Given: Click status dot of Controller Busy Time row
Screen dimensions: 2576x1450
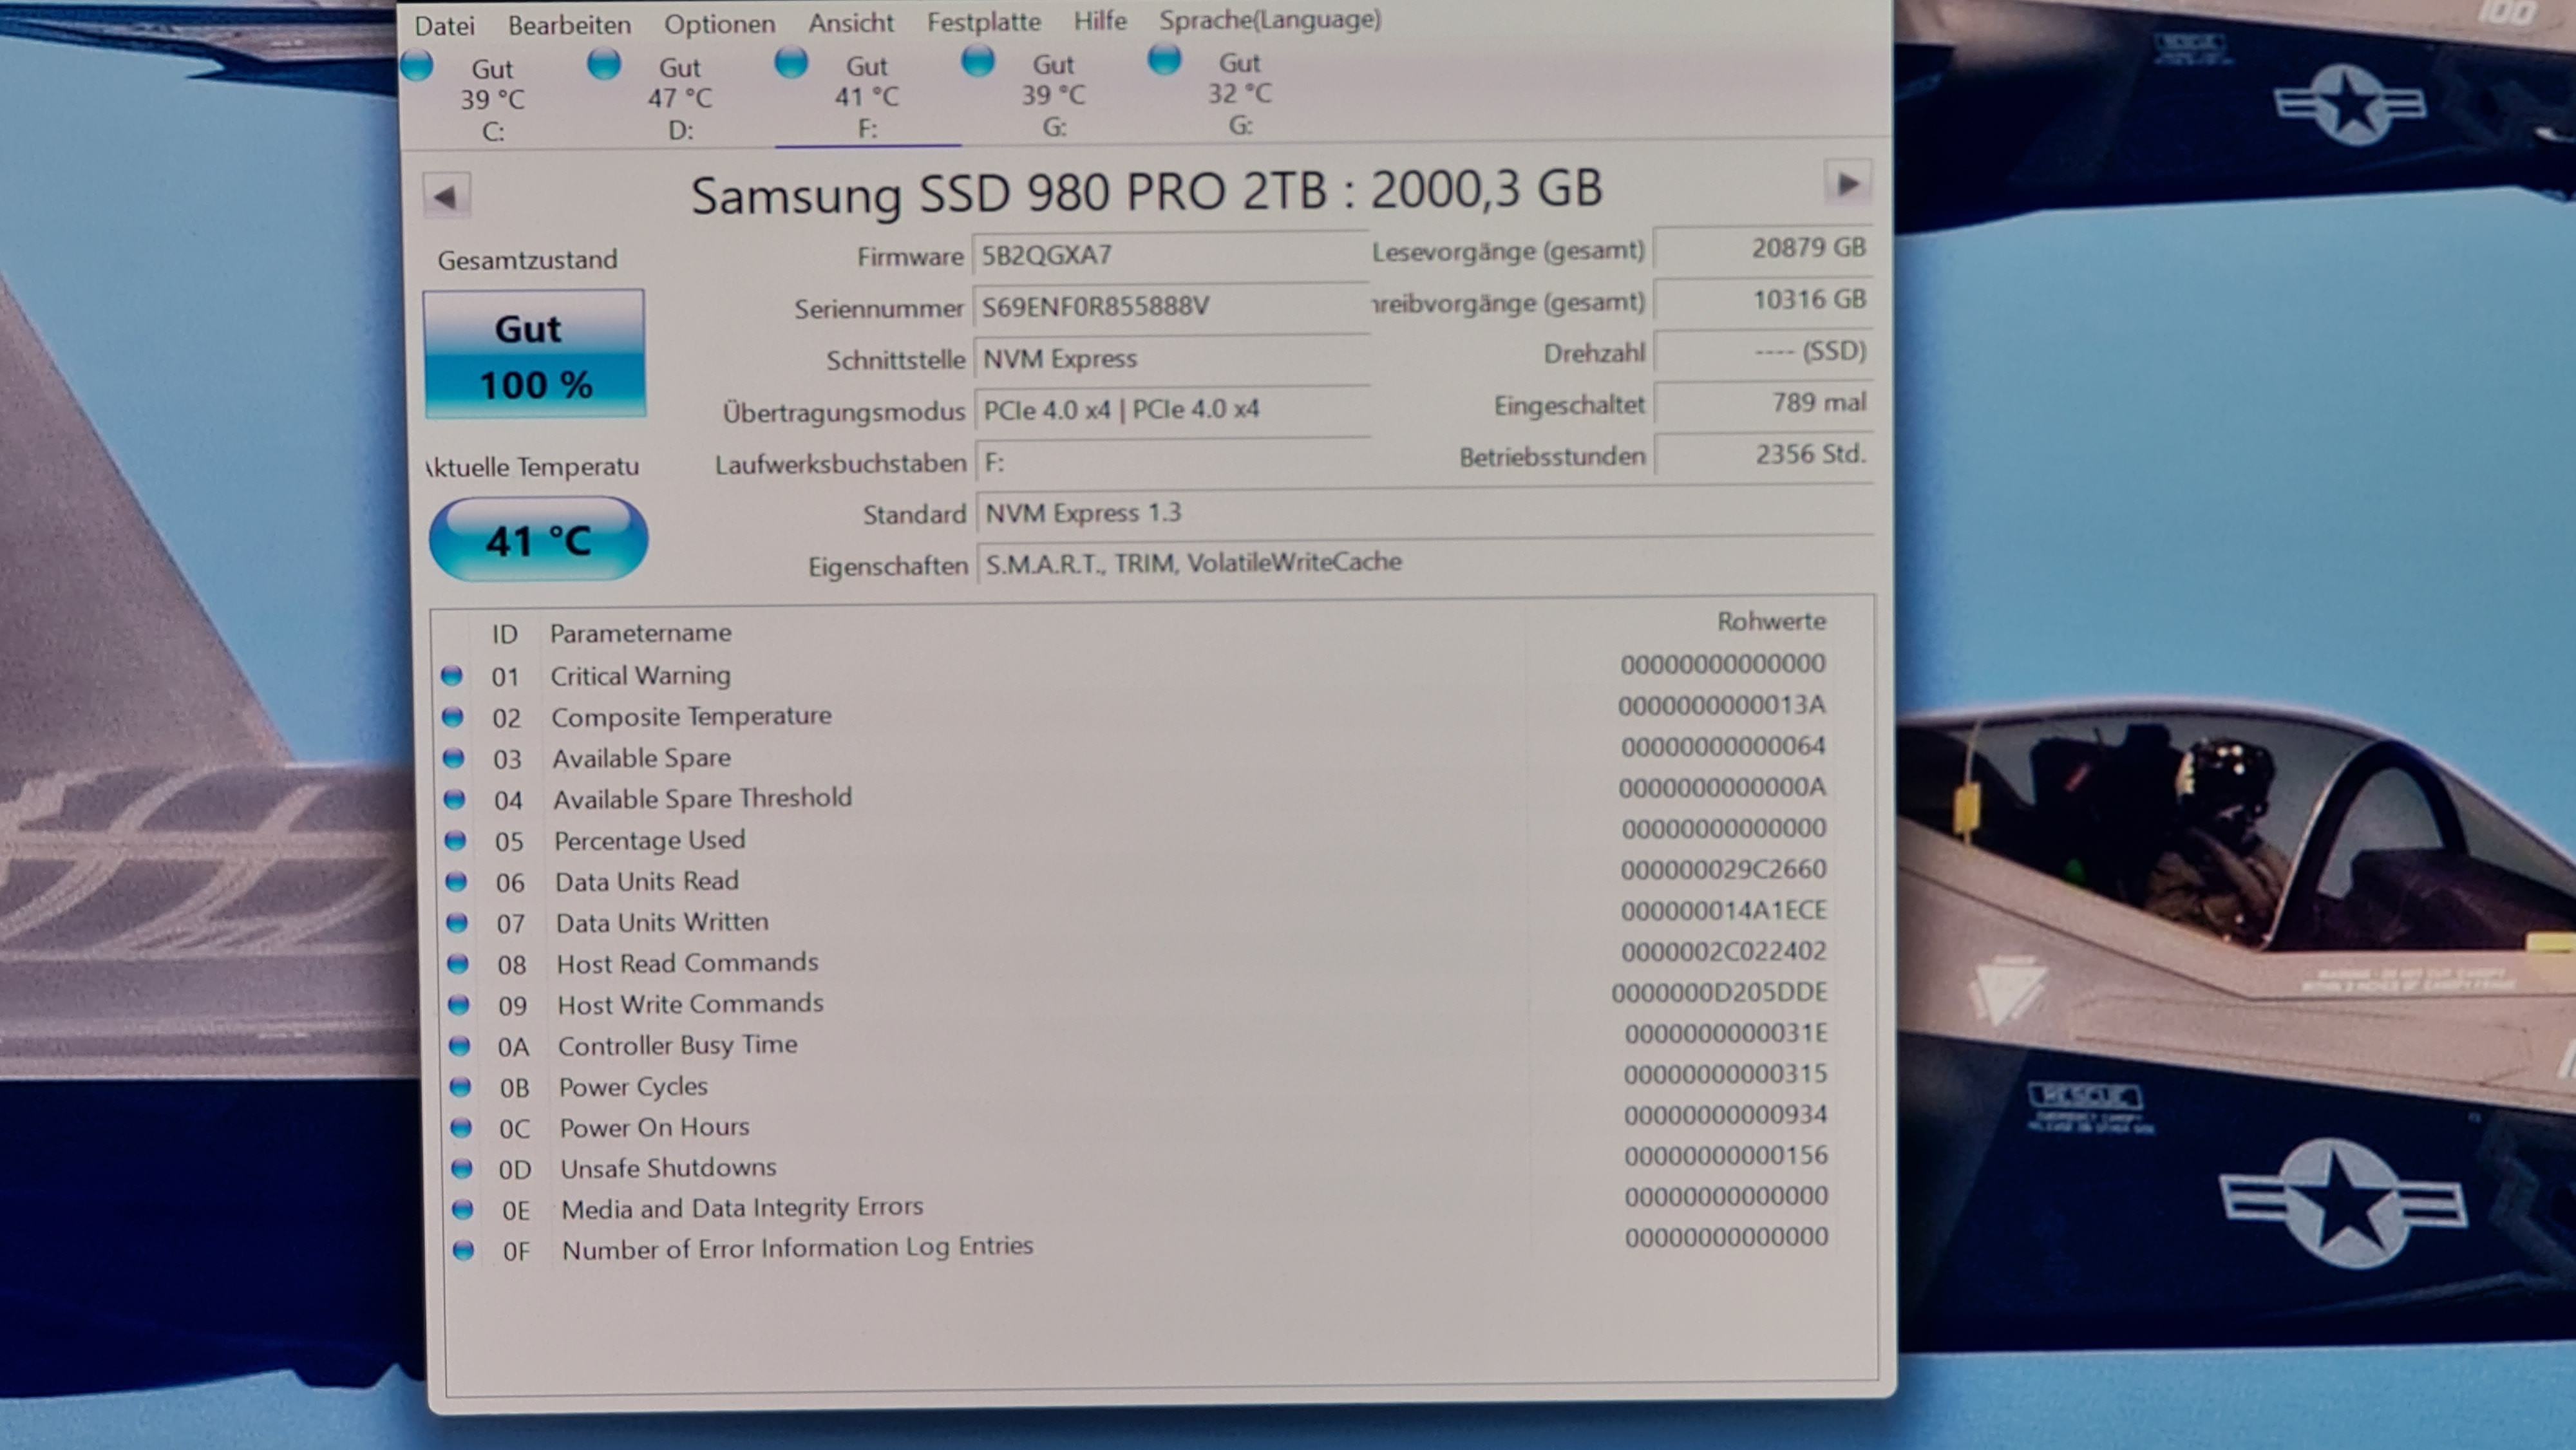Looking at the screenshot, I should pos(460,1045).
